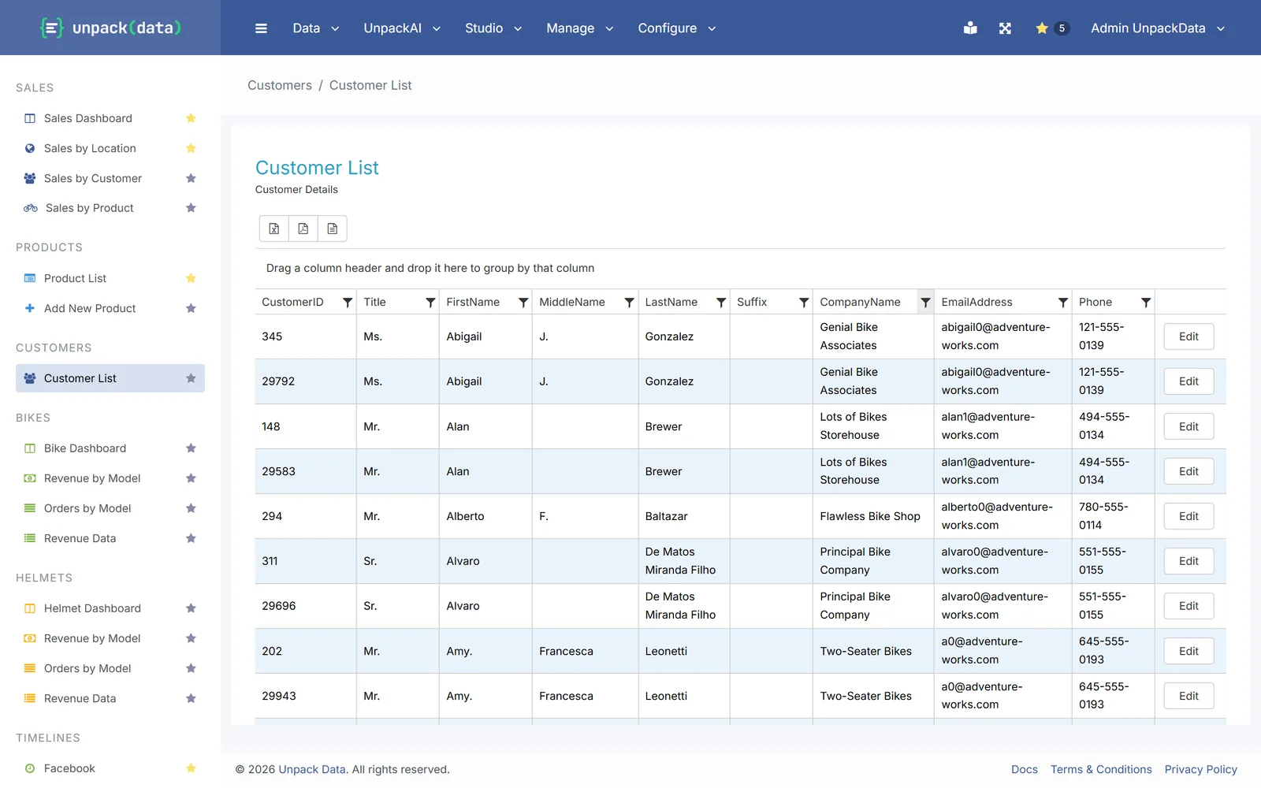Open Sales by Location in sidebar

click(x=90, y=148)
